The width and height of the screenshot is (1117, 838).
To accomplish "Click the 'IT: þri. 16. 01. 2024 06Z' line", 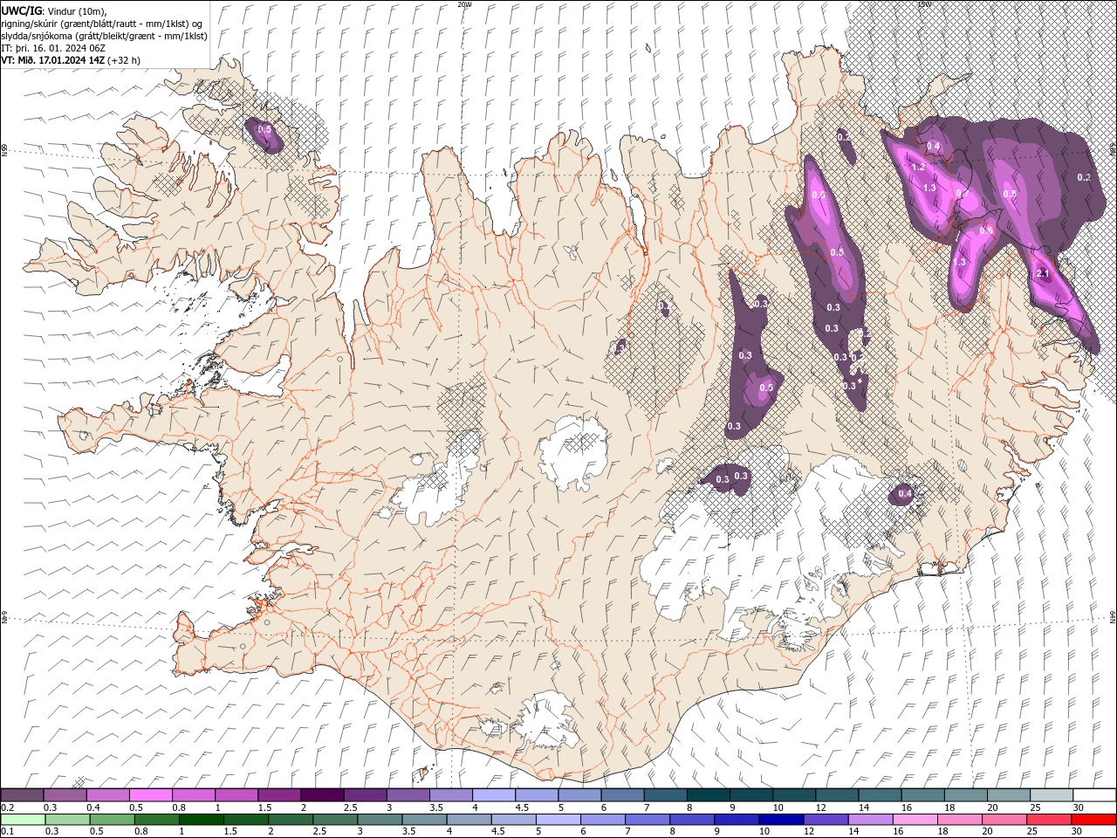I will 53,48.
